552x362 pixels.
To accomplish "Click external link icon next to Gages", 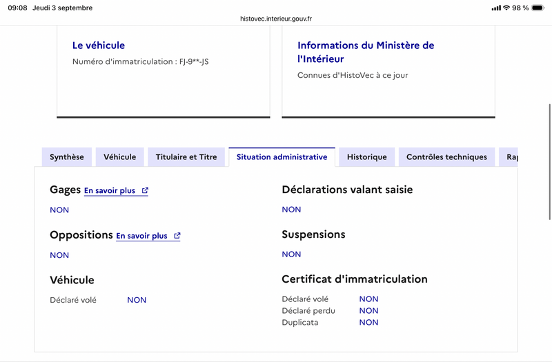I will point(145,190).
